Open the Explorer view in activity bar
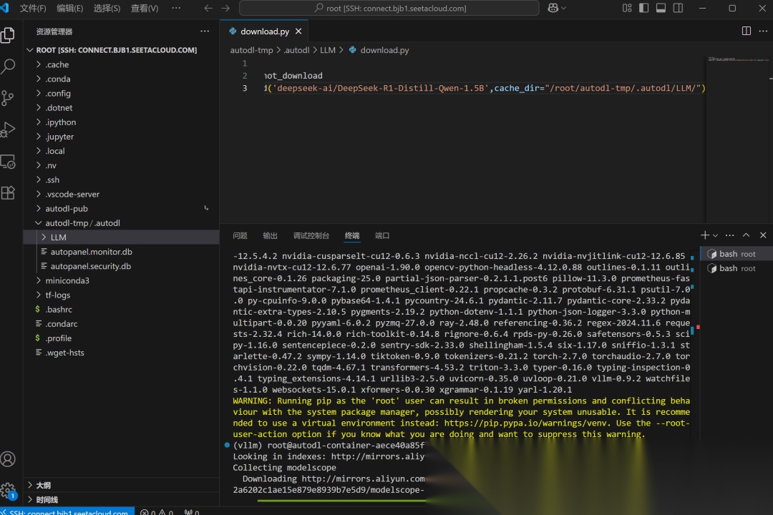 coord(8,35)
